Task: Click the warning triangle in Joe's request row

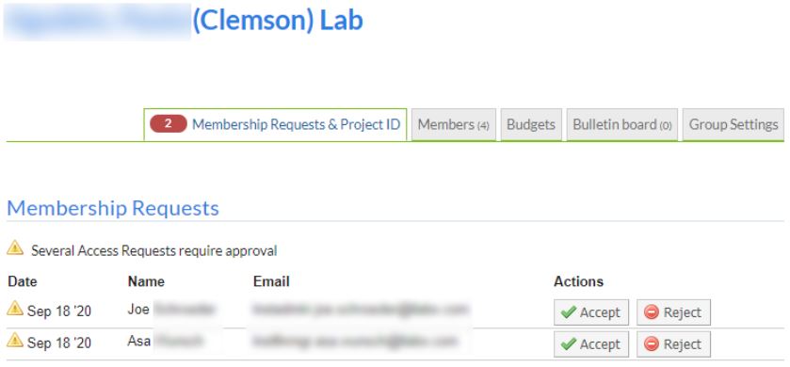Action: coord(15,308)
